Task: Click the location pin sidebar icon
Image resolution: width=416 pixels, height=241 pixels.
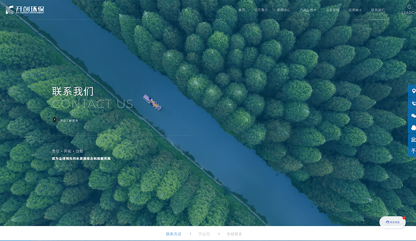Action: click(x=413, y=91)
